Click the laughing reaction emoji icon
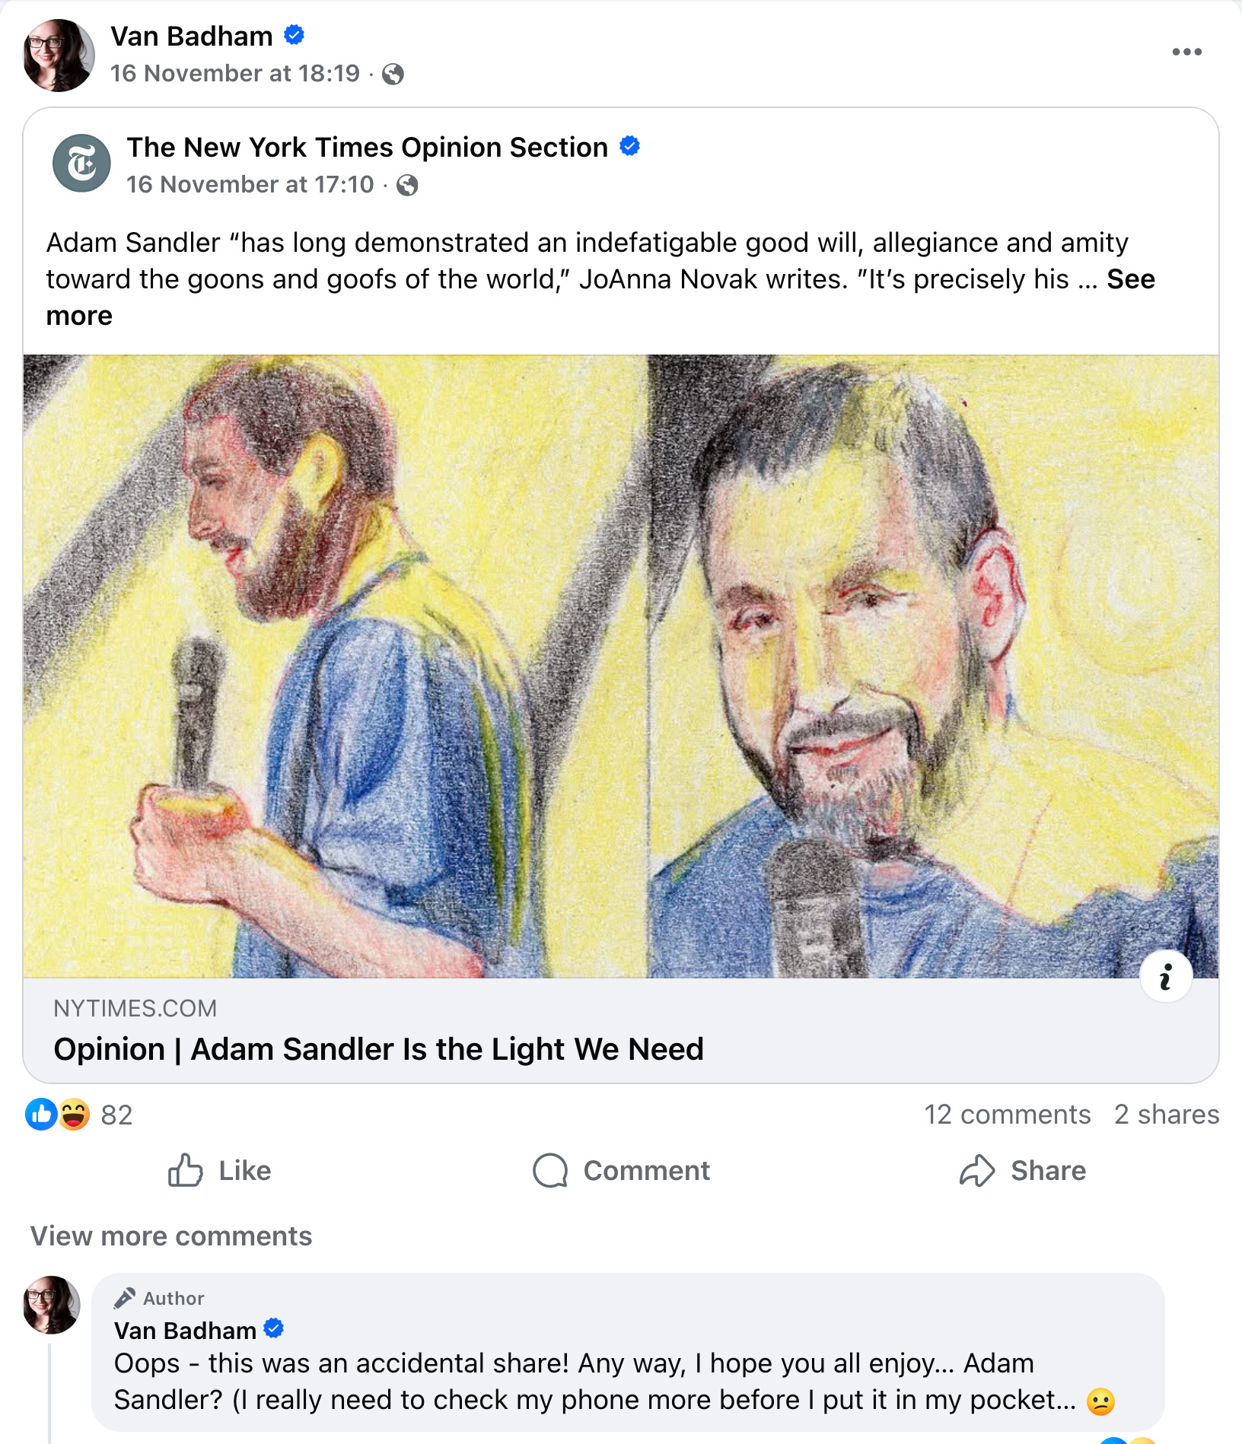The width and height of the screenshot is (1242, 1444). 75,1115
